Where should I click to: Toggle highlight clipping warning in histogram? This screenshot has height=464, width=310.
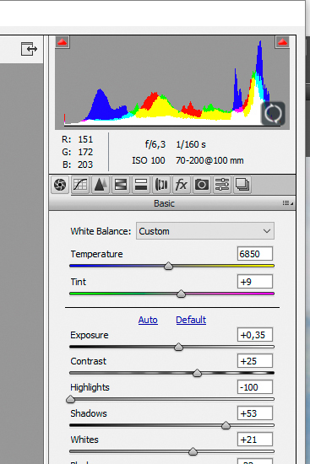[x=282, y=42]
